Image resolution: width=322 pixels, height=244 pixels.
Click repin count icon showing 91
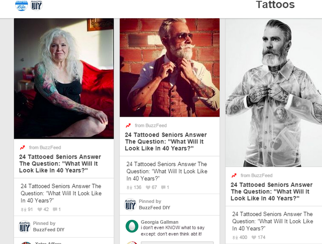23,209
